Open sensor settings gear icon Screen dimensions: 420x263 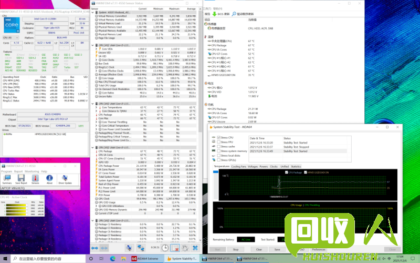pos(185,248)
